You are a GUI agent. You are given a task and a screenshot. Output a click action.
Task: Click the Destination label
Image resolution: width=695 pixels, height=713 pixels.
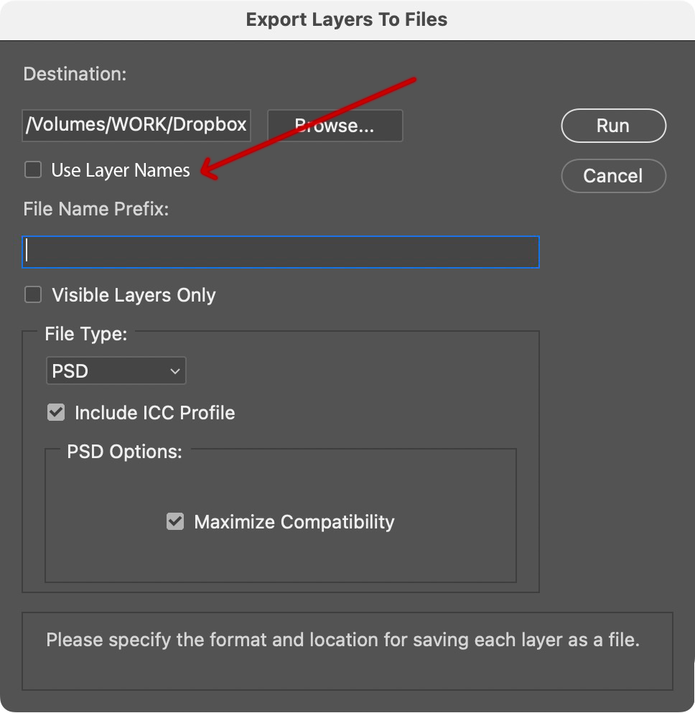point(75,73)
